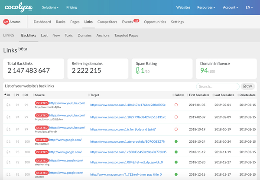
Task: Go to Websites in top navigation
Action: 183,7
